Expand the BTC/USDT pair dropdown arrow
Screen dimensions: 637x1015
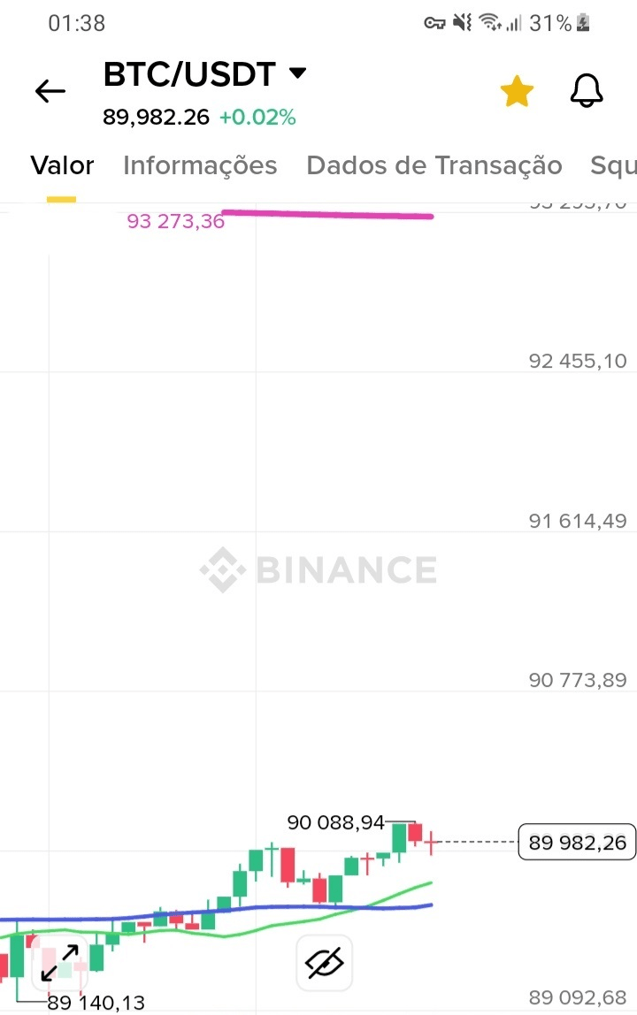point(298,73)
